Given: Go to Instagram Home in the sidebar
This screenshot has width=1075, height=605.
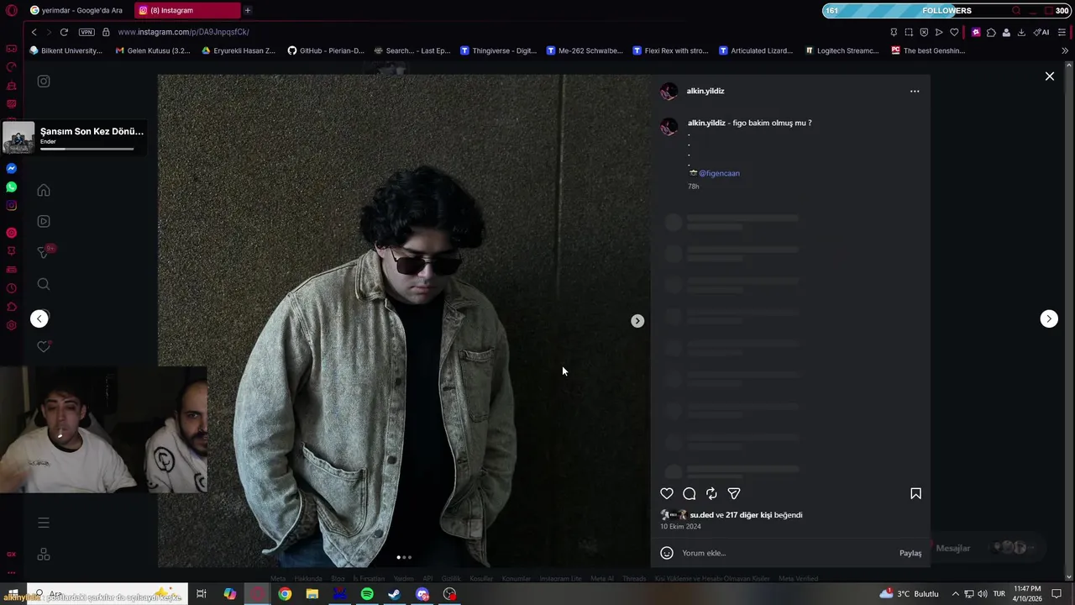Looking at the screenshot, I should (x=44, y=190).
